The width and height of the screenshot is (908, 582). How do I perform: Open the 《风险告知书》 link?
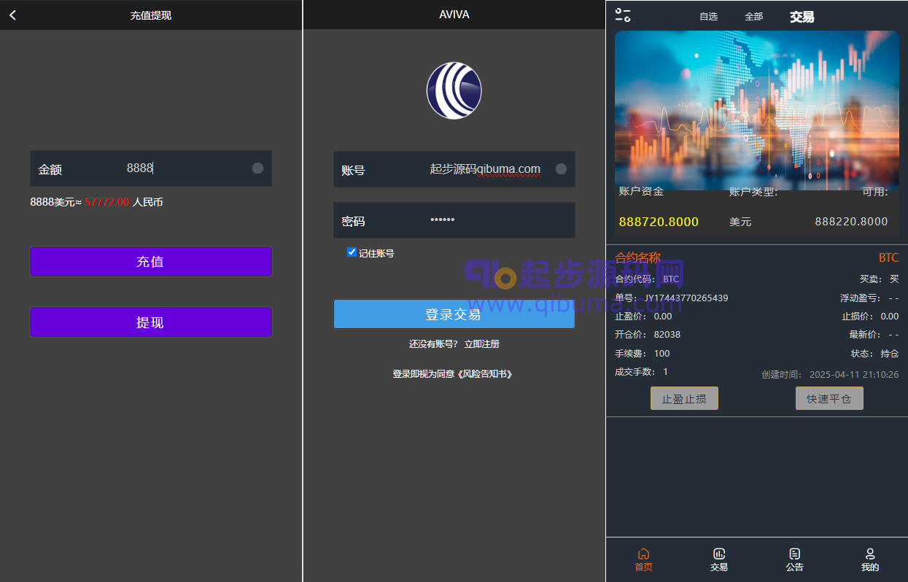coord(484,374)
